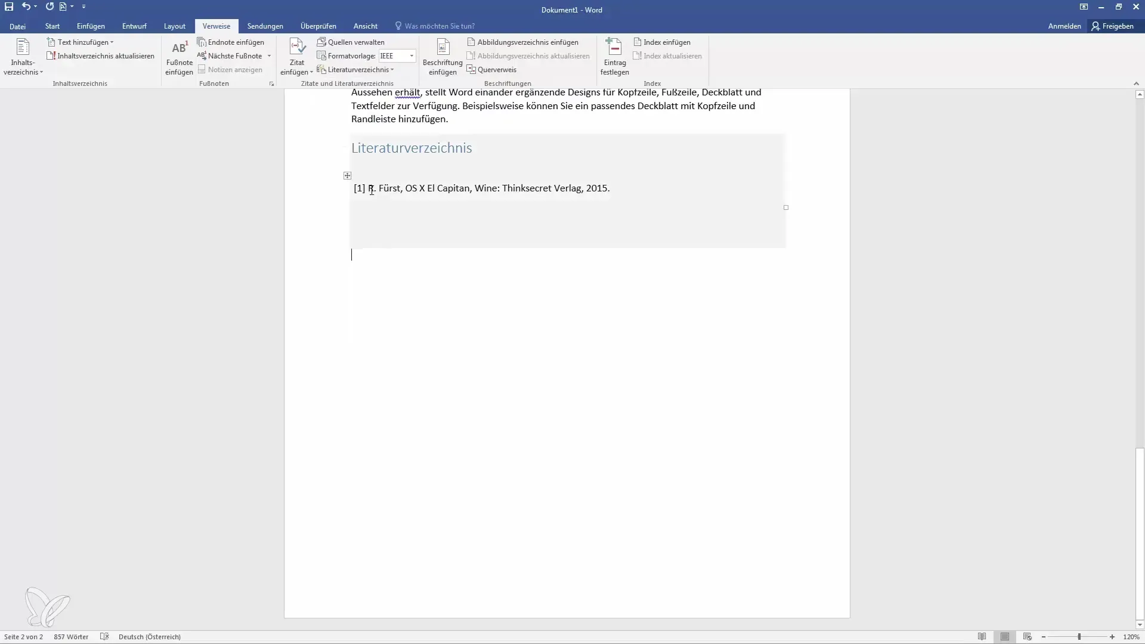Open the Zitat einfügen menu
The image size is (1145, 644).
[x=296, y=57]
